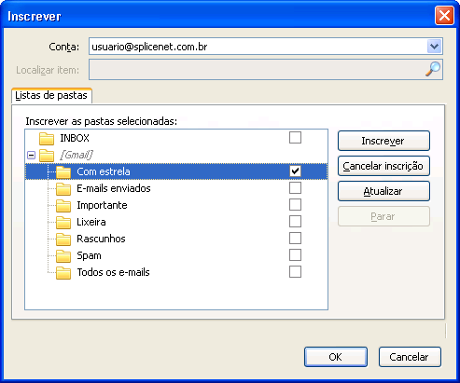Screen dimensions: 460x383
Task: Open the Conta account dropdown
Action: pyautogui.click(x=434, y=47)
